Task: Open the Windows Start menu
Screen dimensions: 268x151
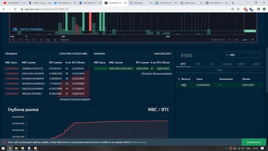Action: [3, 148]
